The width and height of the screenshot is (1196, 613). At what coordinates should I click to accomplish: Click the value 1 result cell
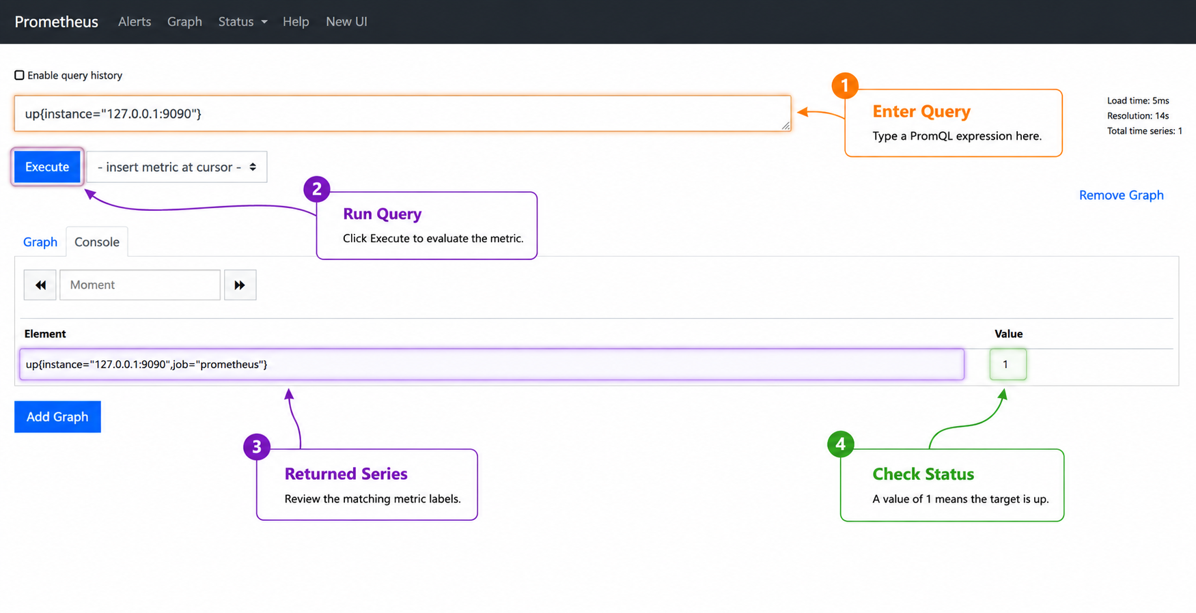pyautogui.click(x=1007, y=365)
